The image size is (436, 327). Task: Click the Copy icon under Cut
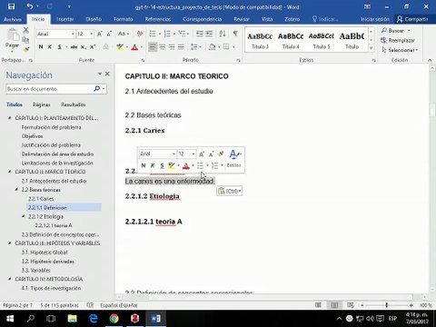[x=26, y=40]
